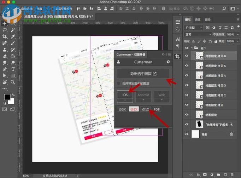
Task: Expand iOS platform options arrow
Action: 125,100
